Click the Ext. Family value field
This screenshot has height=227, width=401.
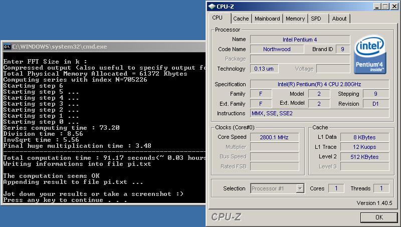click(261, 104)
